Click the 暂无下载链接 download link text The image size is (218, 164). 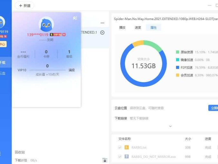pos(139,118)
